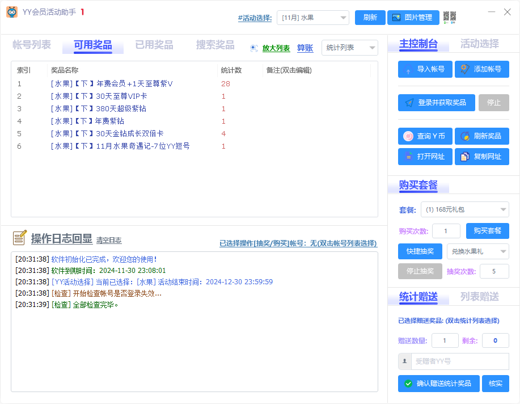The width and height of the screenshot is (520, 404).
Task: Click the 图片管理 picture management button
Action: 413,18
